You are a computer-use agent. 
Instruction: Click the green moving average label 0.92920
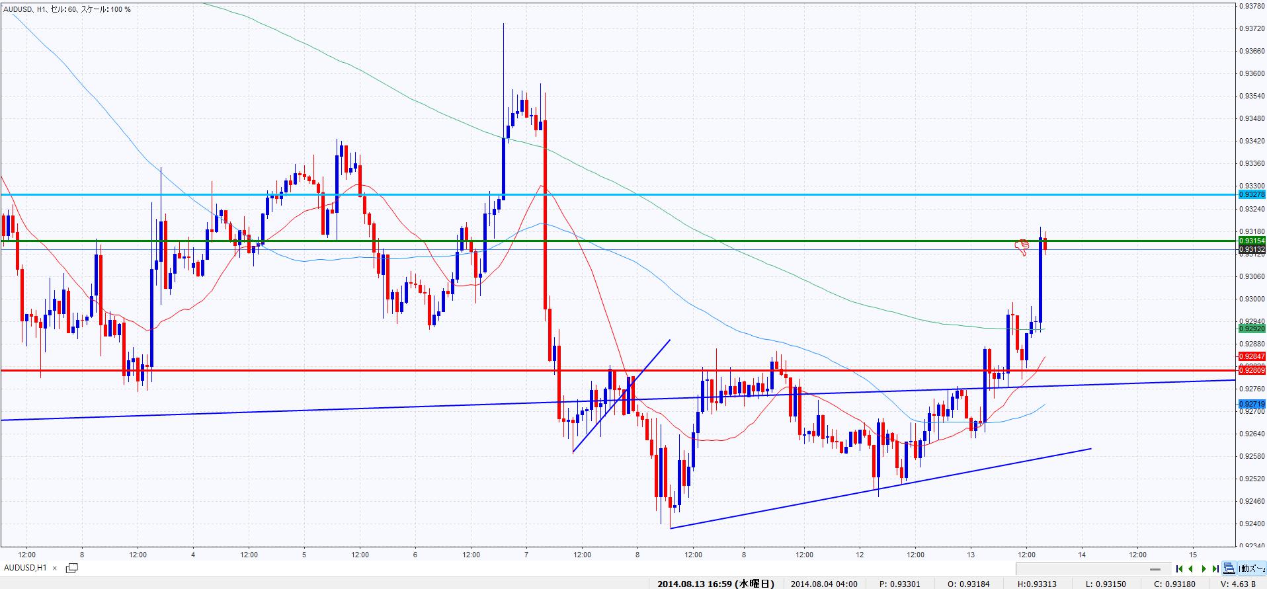[1251, 329]
